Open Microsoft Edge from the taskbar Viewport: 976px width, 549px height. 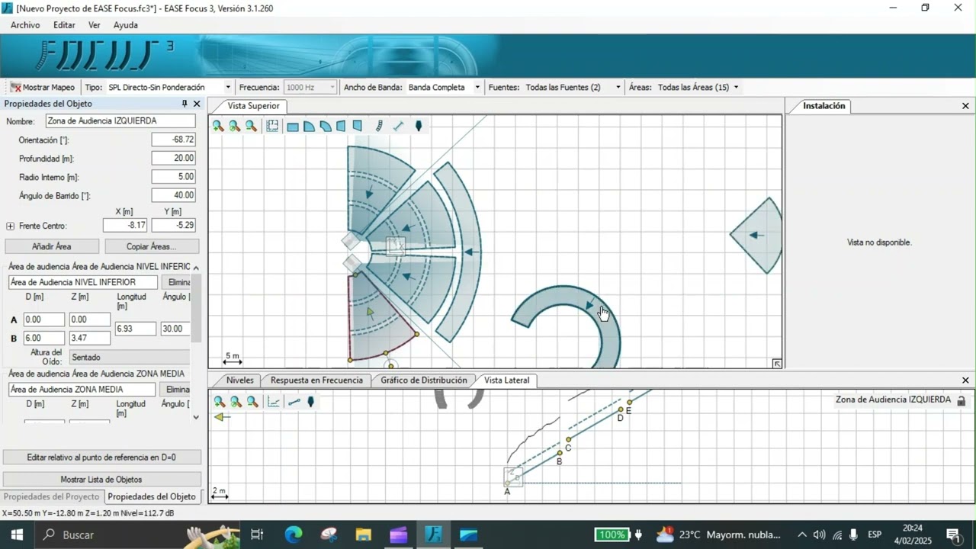coord(294,535)
